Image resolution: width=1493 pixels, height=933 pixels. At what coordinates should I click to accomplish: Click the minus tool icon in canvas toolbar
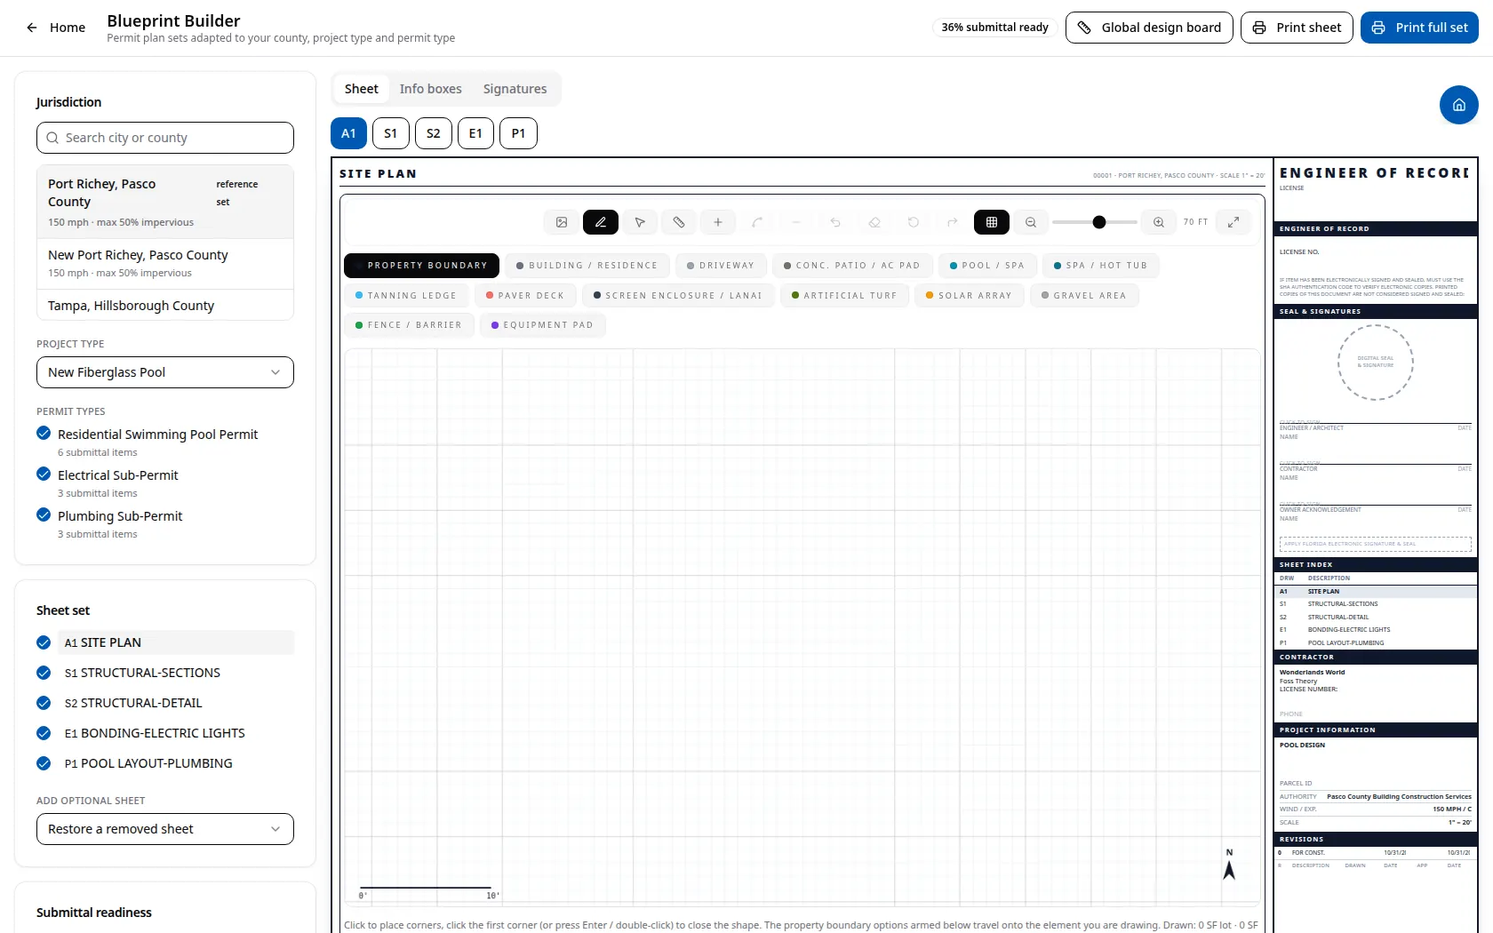[x=796, y=222]
